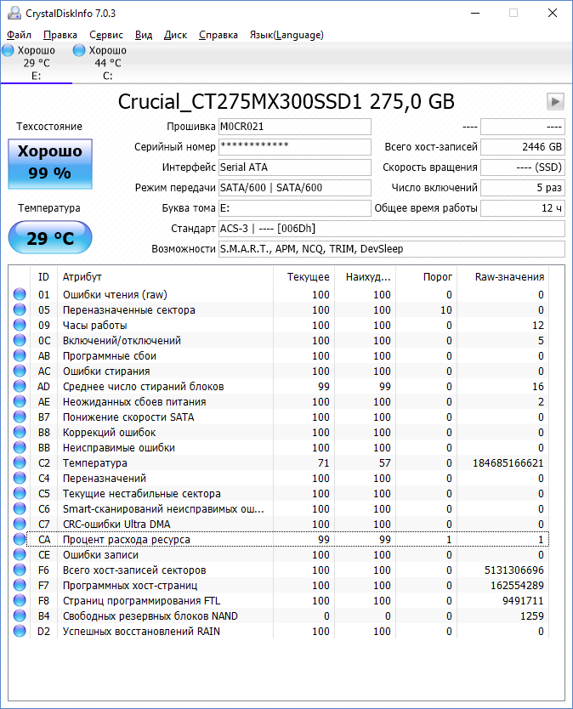
Task: Click the rotation rate (SSD) value
Action: click(x=522, y=167)
